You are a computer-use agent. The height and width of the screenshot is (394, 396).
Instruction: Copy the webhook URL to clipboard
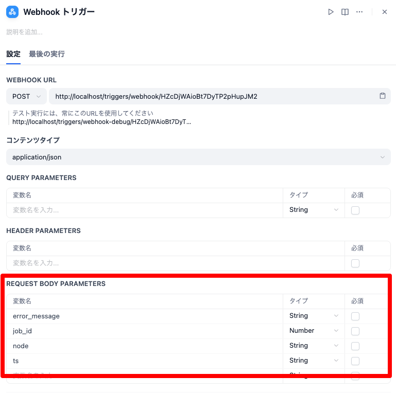(x=383, y=96)
